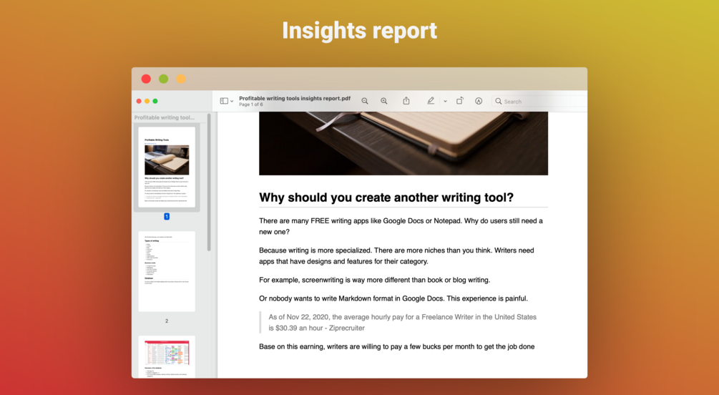Screen dimensions: 719x395
Task: Expand the highlight color options chevron
Action: click(445, 102)
